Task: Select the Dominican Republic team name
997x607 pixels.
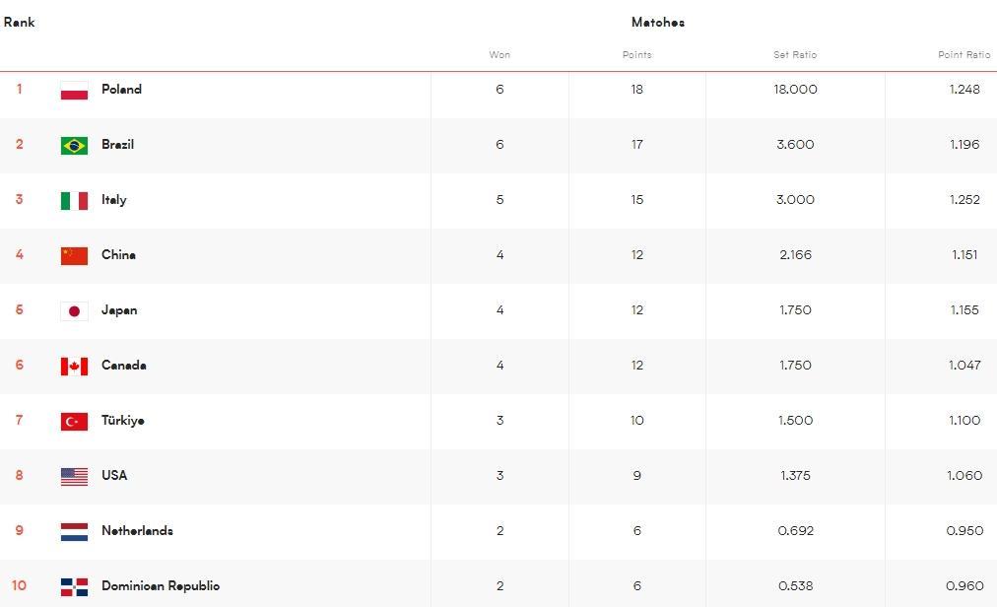Action: 160,586
